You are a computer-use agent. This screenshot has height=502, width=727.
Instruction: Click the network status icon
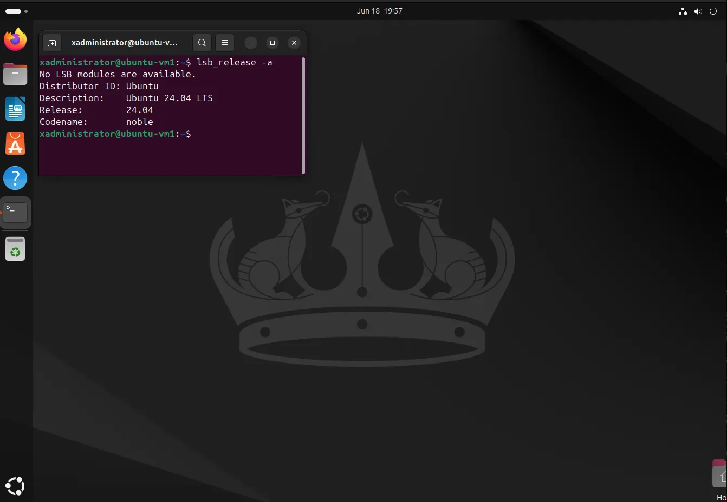683,11
